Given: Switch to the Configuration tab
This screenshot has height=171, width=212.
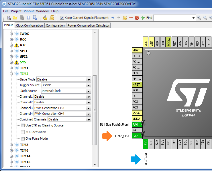Looking at the screenshot, I should (55, 25).
